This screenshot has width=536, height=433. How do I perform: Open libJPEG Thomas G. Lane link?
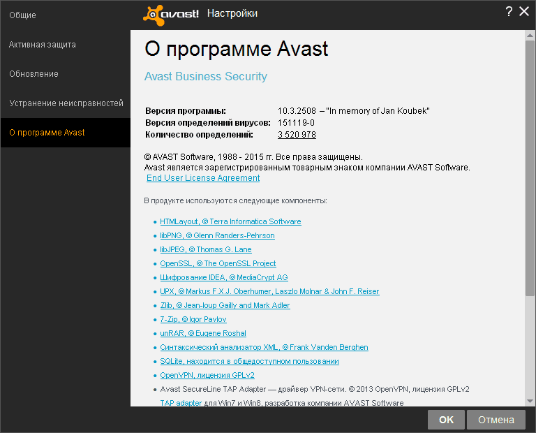[206, 250]
